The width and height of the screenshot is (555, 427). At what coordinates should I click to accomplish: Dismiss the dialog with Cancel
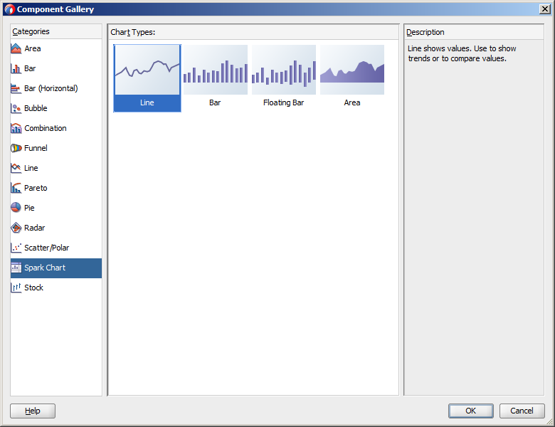(x=522, y=411)
